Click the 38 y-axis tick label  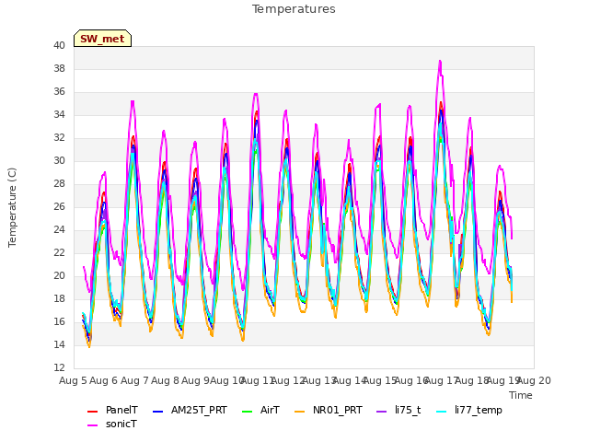pos(59,68)
